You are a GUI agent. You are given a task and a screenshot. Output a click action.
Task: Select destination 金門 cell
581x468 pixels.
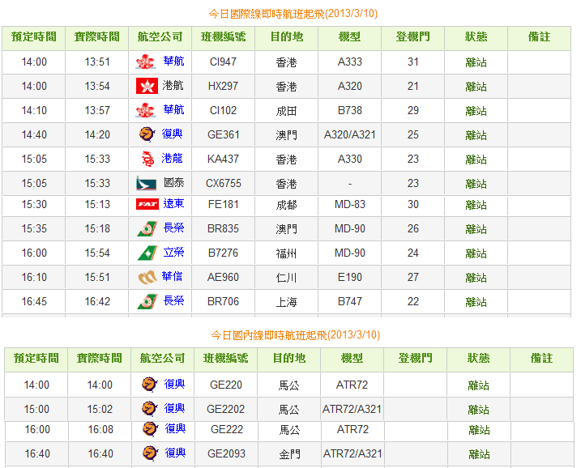pos(290,454)
